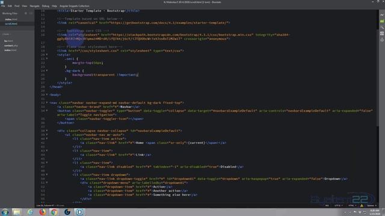Image resolution: width=385 pixels, height=216 pixels.
Task: Open the UTF-8 encoding dropdown
Action: [339, 206]
